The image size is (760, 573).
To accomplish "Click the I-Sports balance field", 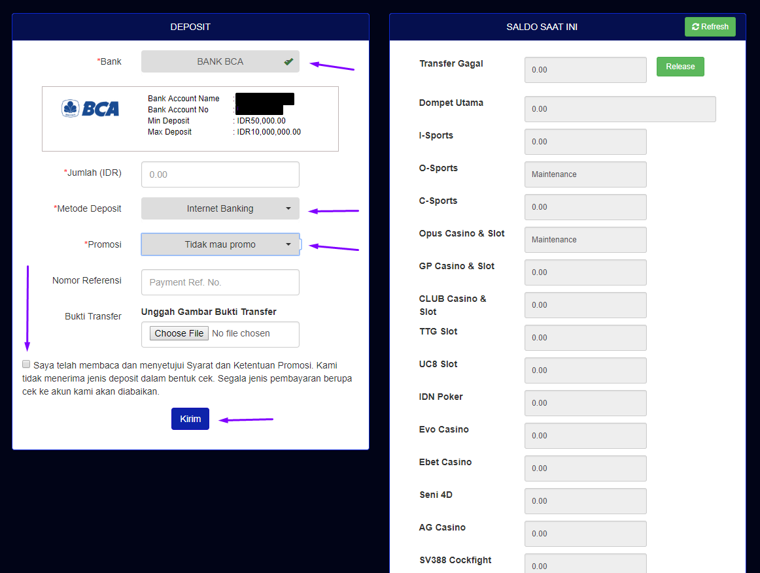I will tap(585, 141).
